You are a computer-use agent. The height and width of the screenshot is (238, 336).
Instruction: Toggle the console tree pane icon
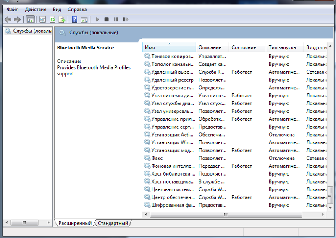click(x=30, y=19)
